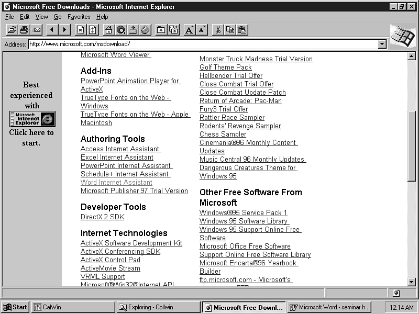Click the Search the Internet icon
The width and height of the screenshot is (419, 314).
pos(121,30)
